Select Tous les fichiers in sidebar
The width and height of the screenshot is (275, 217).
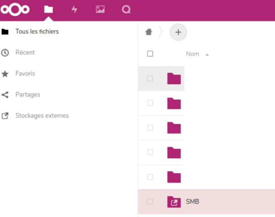(x=37, y=32)
